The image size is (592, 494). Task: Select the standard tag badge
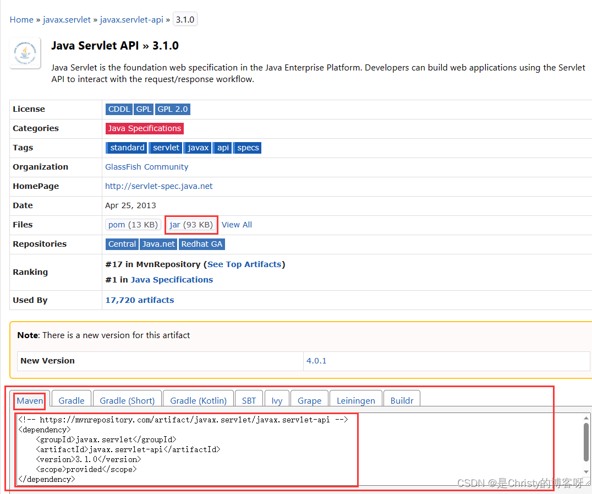pyautogui.click(x=127, y=148)
